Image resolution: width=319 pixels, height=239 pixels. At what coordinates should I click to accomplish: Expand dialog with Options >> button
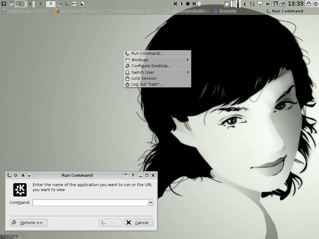(x=28, y=223)
